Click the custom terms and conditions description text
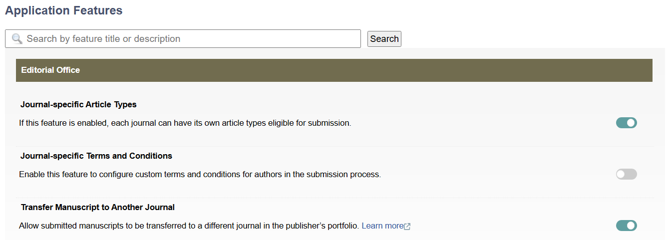Viewport: 668px width, 240px height. coord(200,175)
